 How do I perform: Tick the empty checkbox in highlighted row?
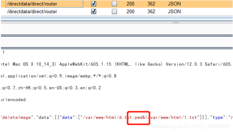(114, 4)
